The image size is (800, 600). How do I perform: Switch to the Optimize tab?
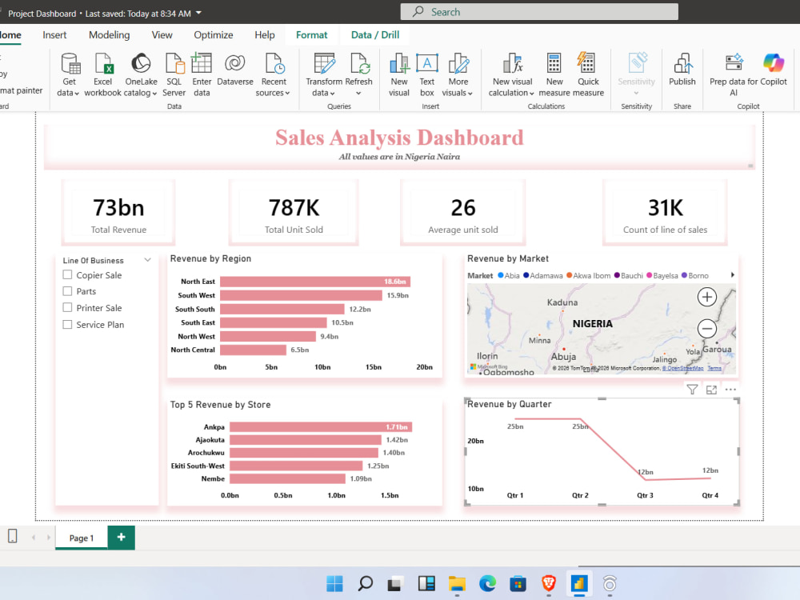tap(214, 35)
